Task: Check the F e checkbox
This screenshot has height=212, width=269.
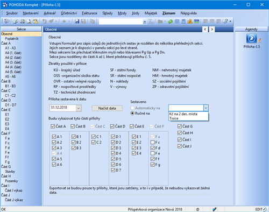Action: pyautogui.click(x=152, y=153)
